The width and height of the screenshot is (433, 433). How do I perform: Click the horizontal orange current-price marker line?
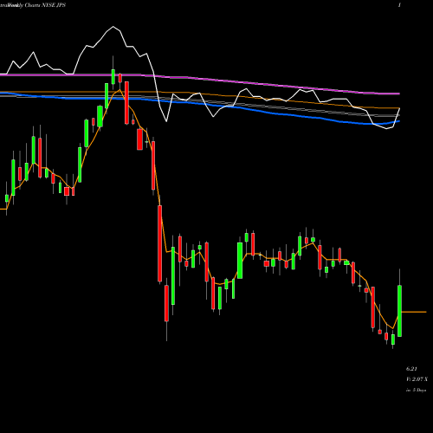pyautogui.click(x=414, y=312)
